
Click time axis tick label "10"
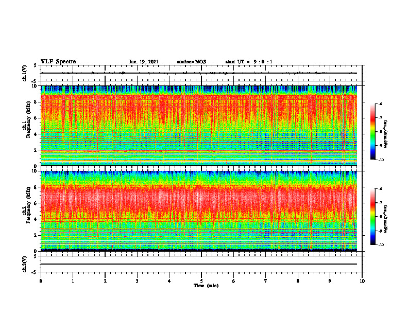click(x=362, y=281)
